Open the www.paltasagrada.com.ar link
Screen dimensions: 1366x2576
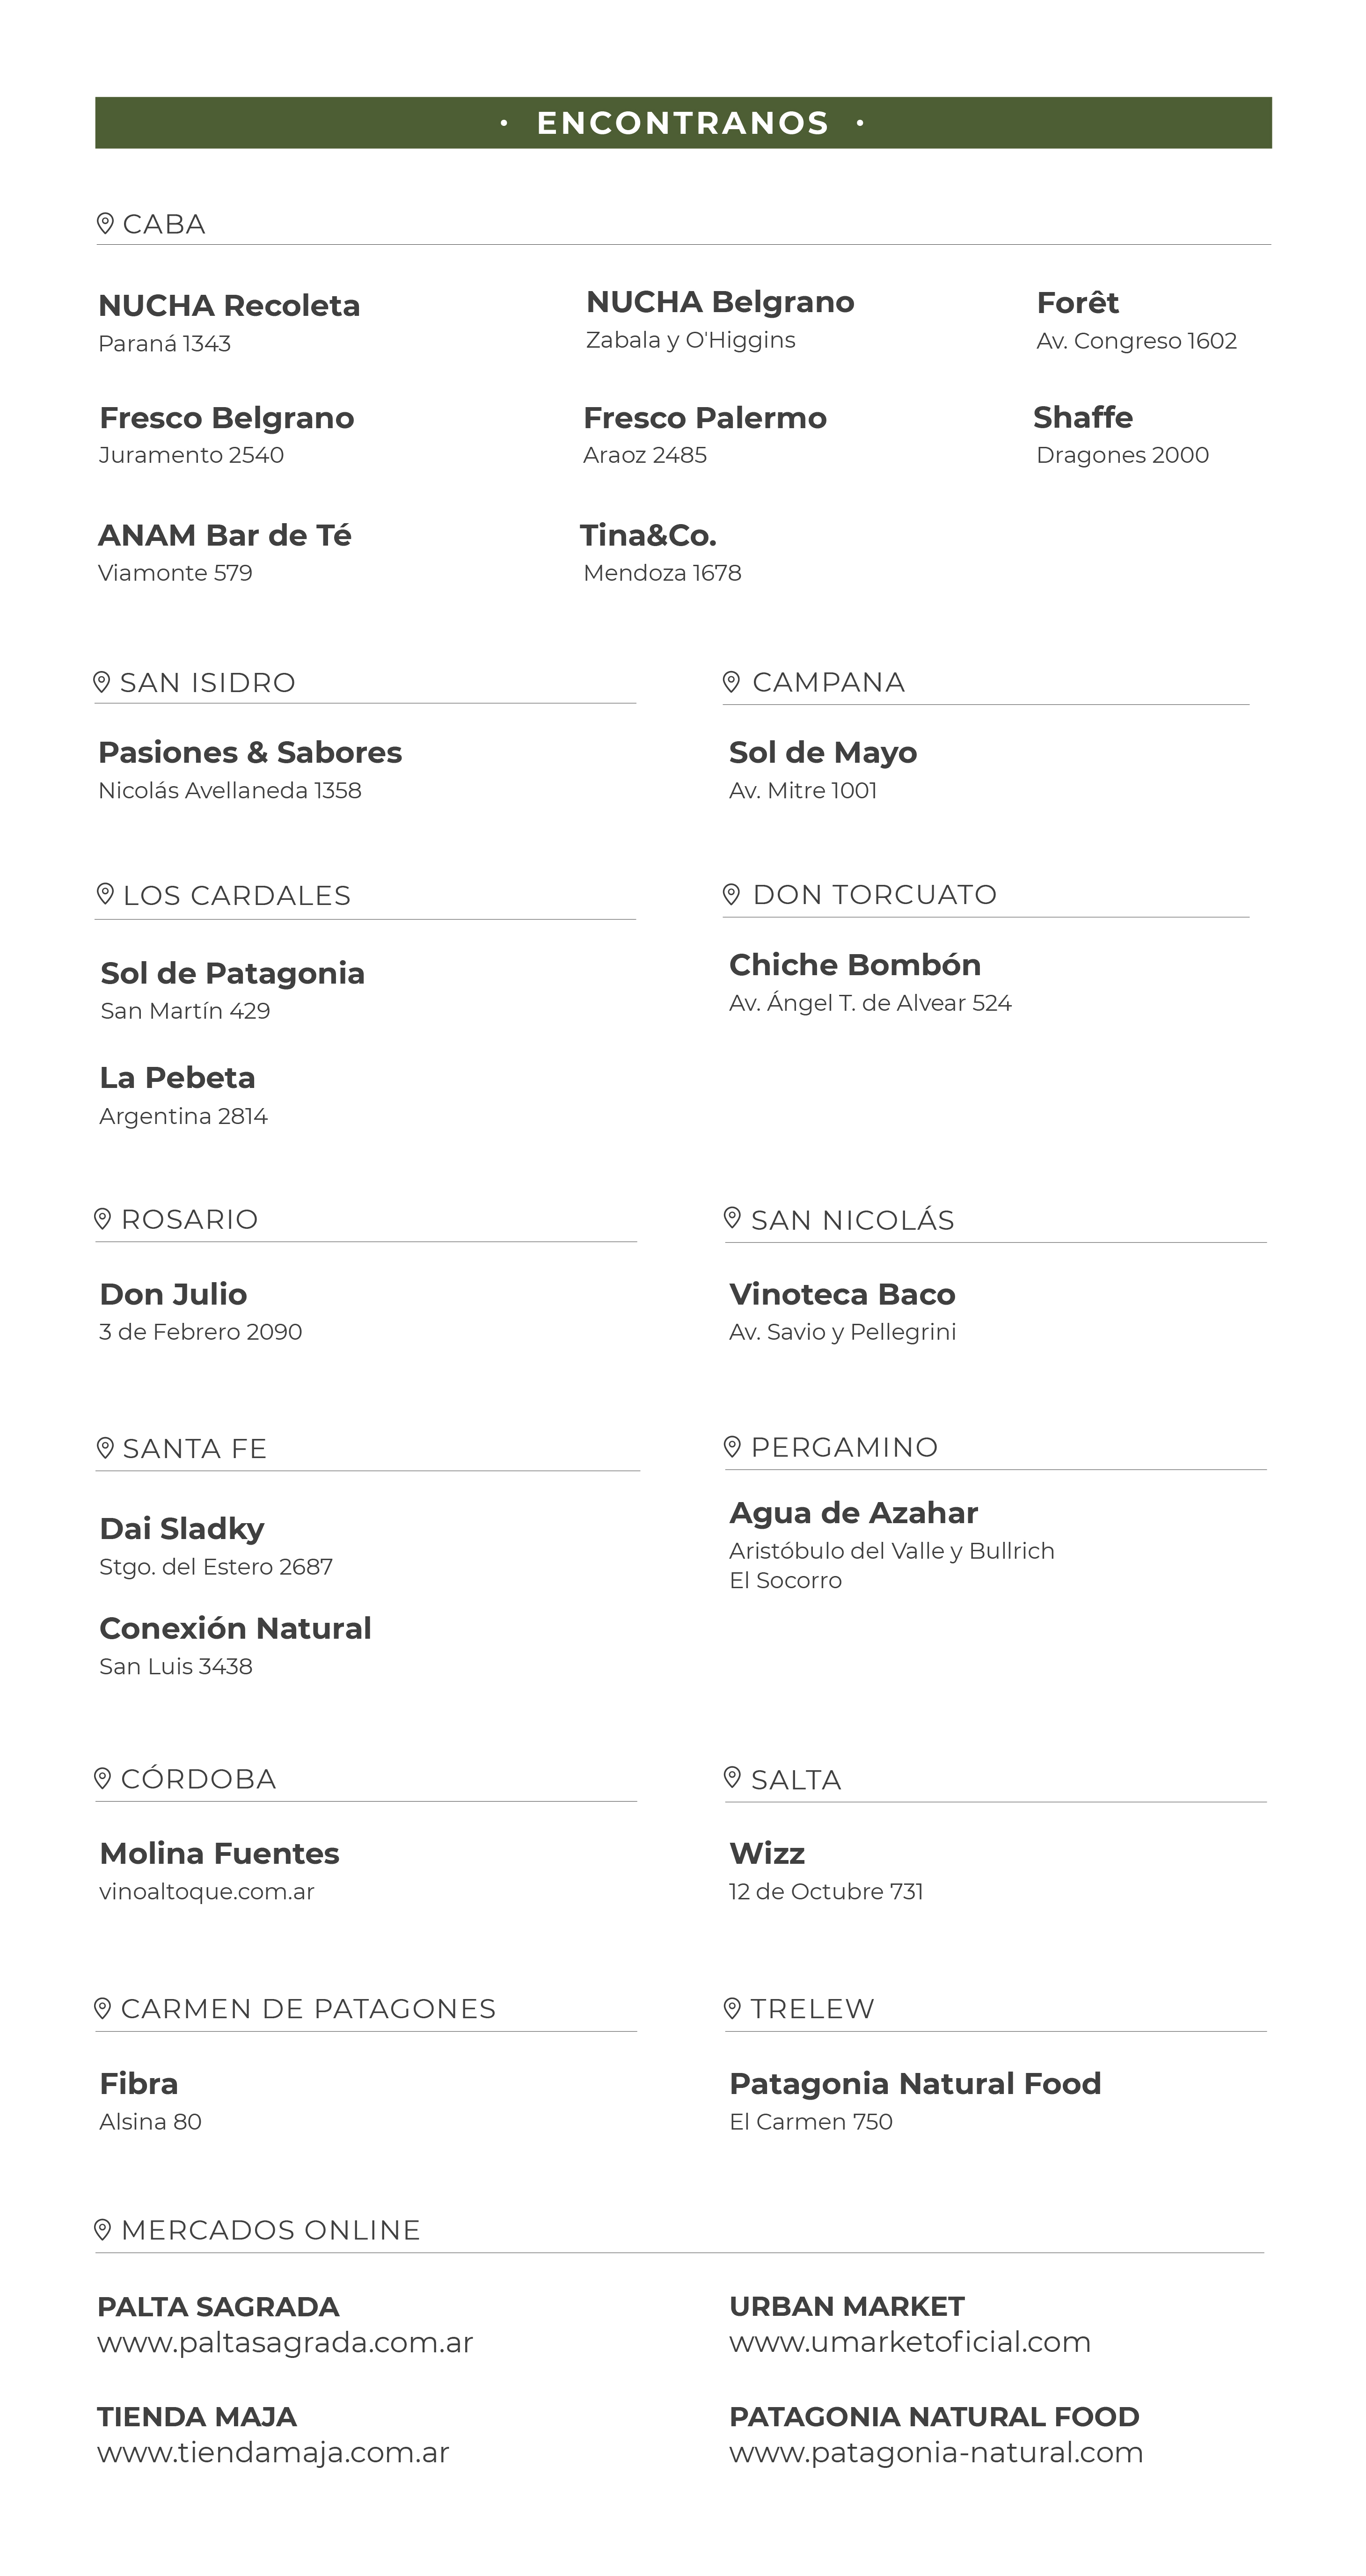click(285, 2343)
